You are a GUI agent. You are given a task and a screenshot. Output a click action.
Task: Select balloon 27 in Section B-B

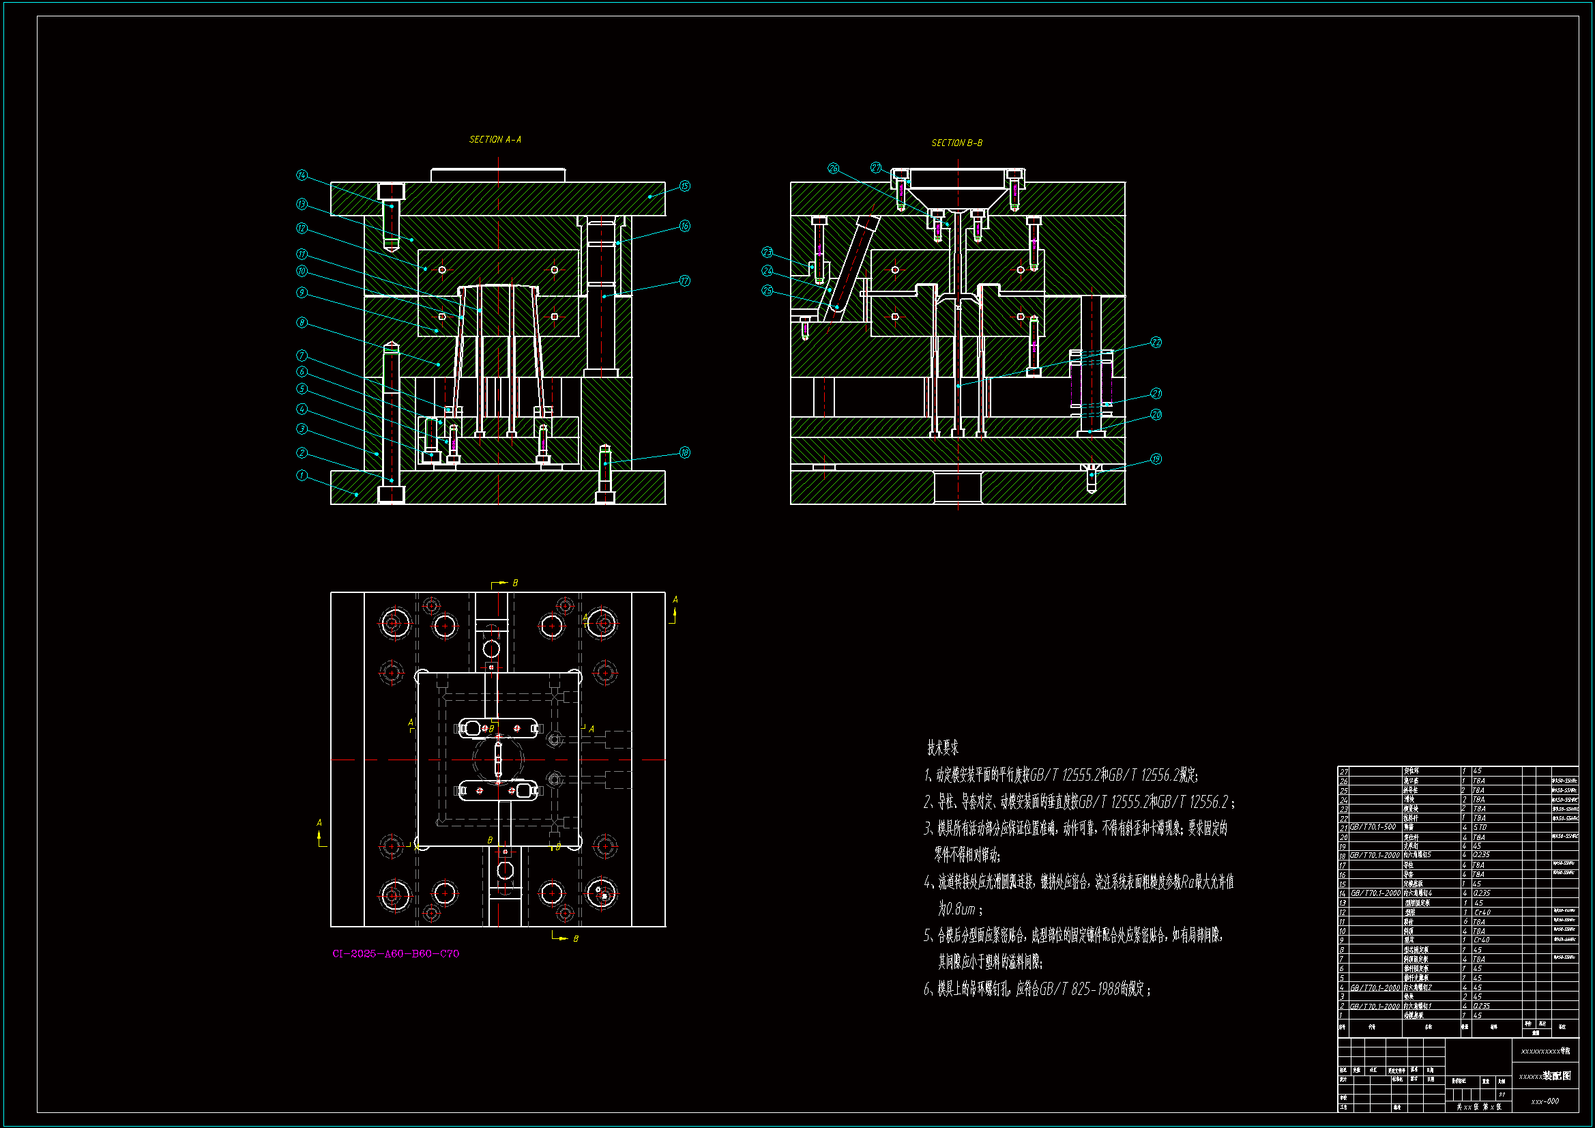(x=876, y=167)
